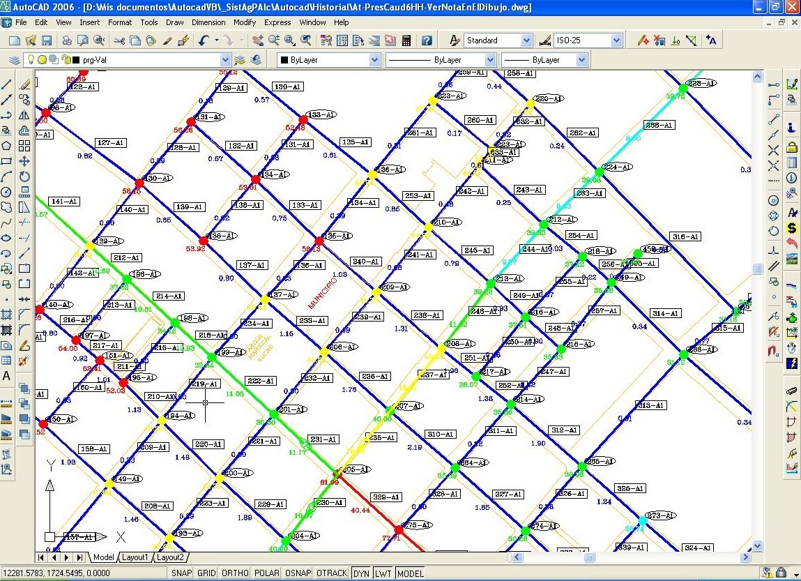Toggle ORTHO mode on status bar
The width and height of the screenshot is (801, 581).
click(235, 573)
